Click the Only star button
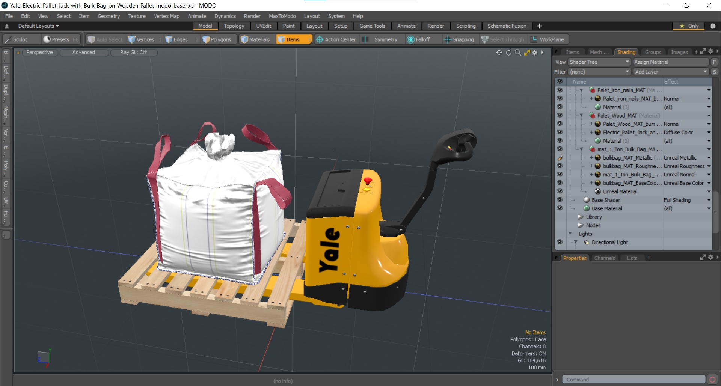This screenshot has height=386, width=721. pyautogui.click(x=689, y=26)
